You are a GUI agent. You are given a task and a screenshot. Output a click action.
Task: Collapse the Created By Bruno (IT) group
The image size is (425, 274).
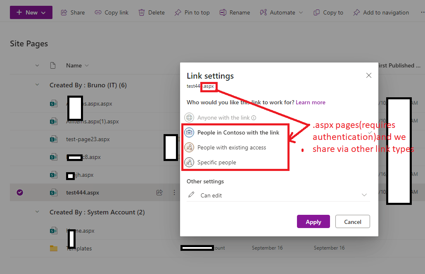[37, 85]
